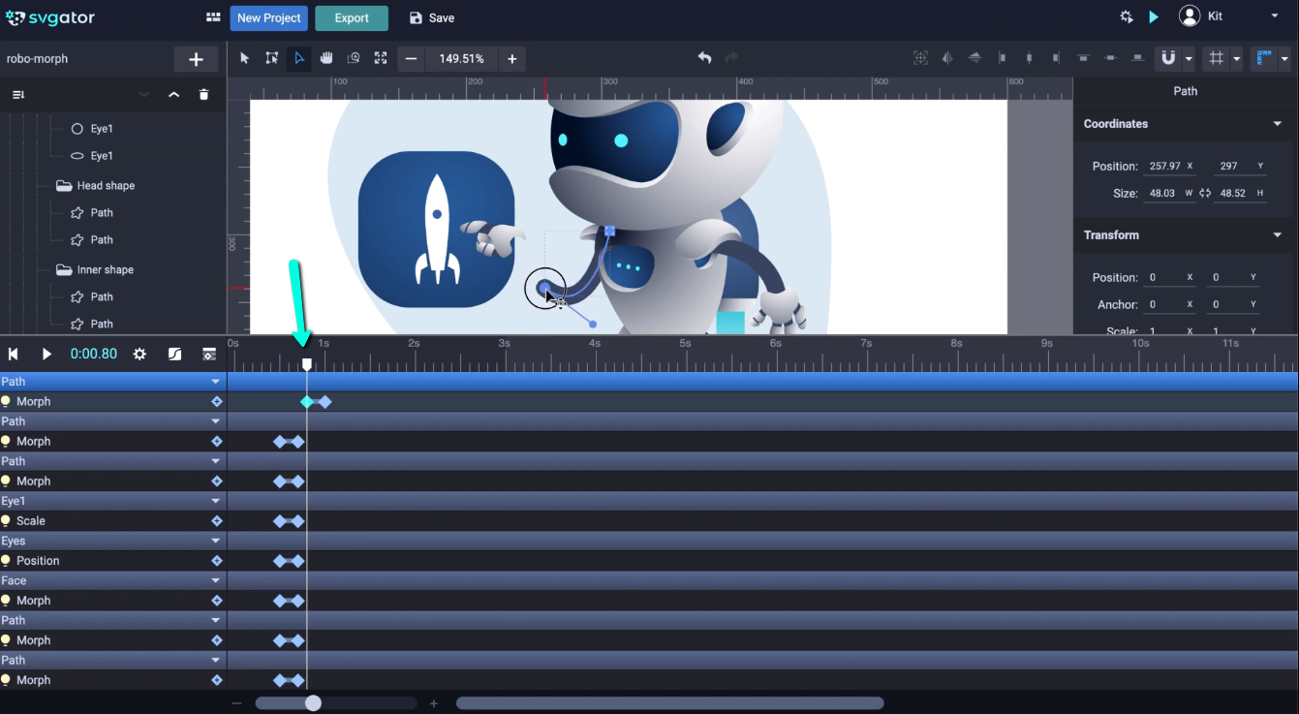The image size is (1299, 714).
Task: Toggle the magnet snapping
Action: coord(1168,58)
